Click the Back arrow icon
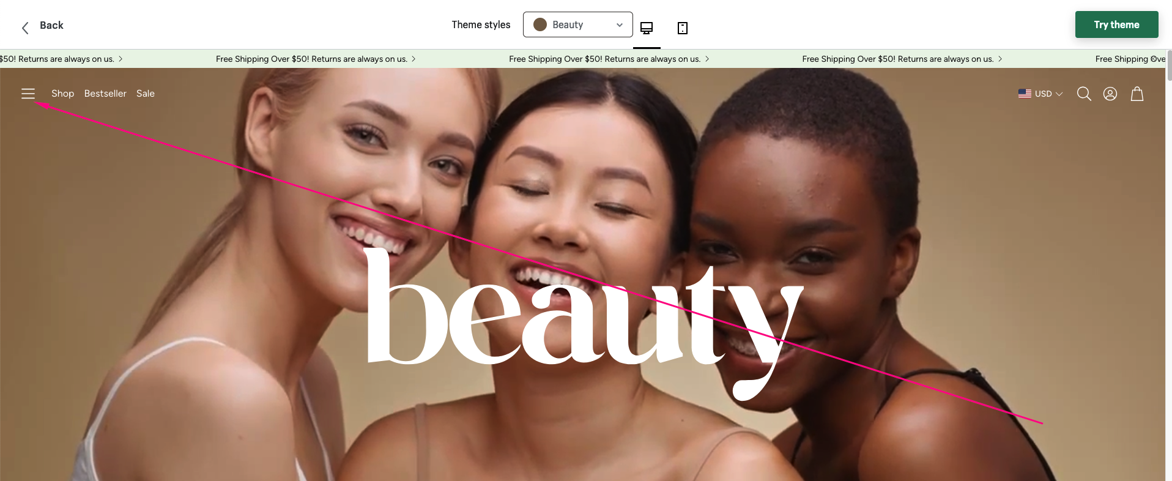 tap(25, 28)
